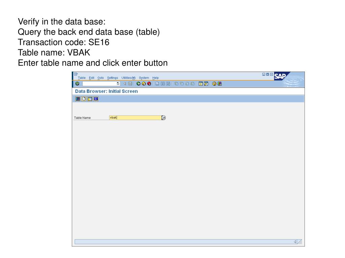Click the Last Page icon
The height and width of the screenshot is (258, 345).
pyautogui.click(x=192, y=84)
